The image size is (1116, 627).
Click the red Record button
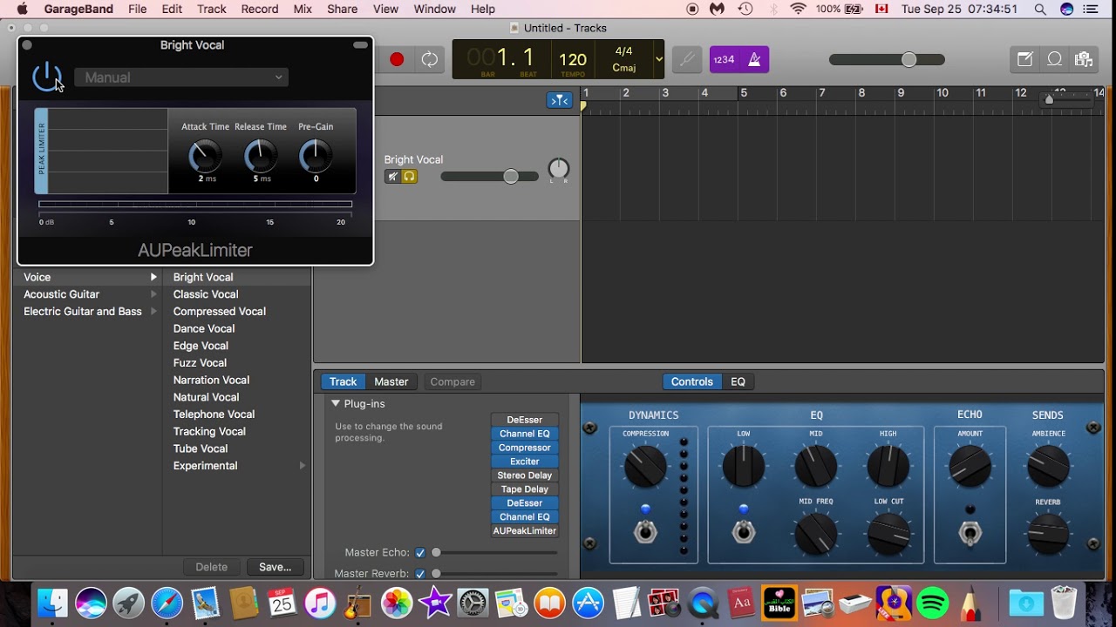(x=397, y=59)
